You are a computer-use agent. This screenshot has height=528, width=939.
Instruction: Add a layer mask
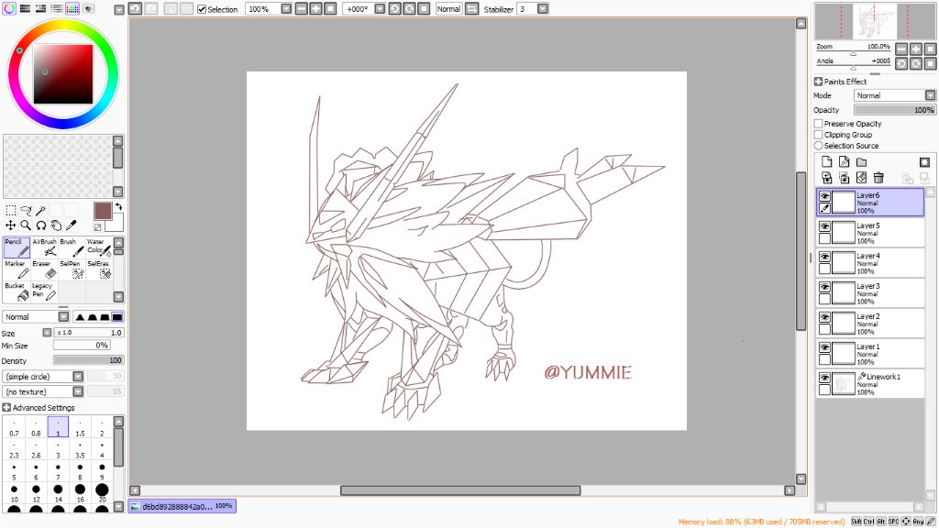[x=924, y=161]
